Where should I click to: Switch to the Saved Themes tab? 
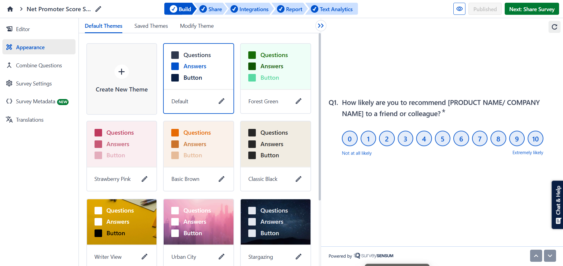point(151,26)
